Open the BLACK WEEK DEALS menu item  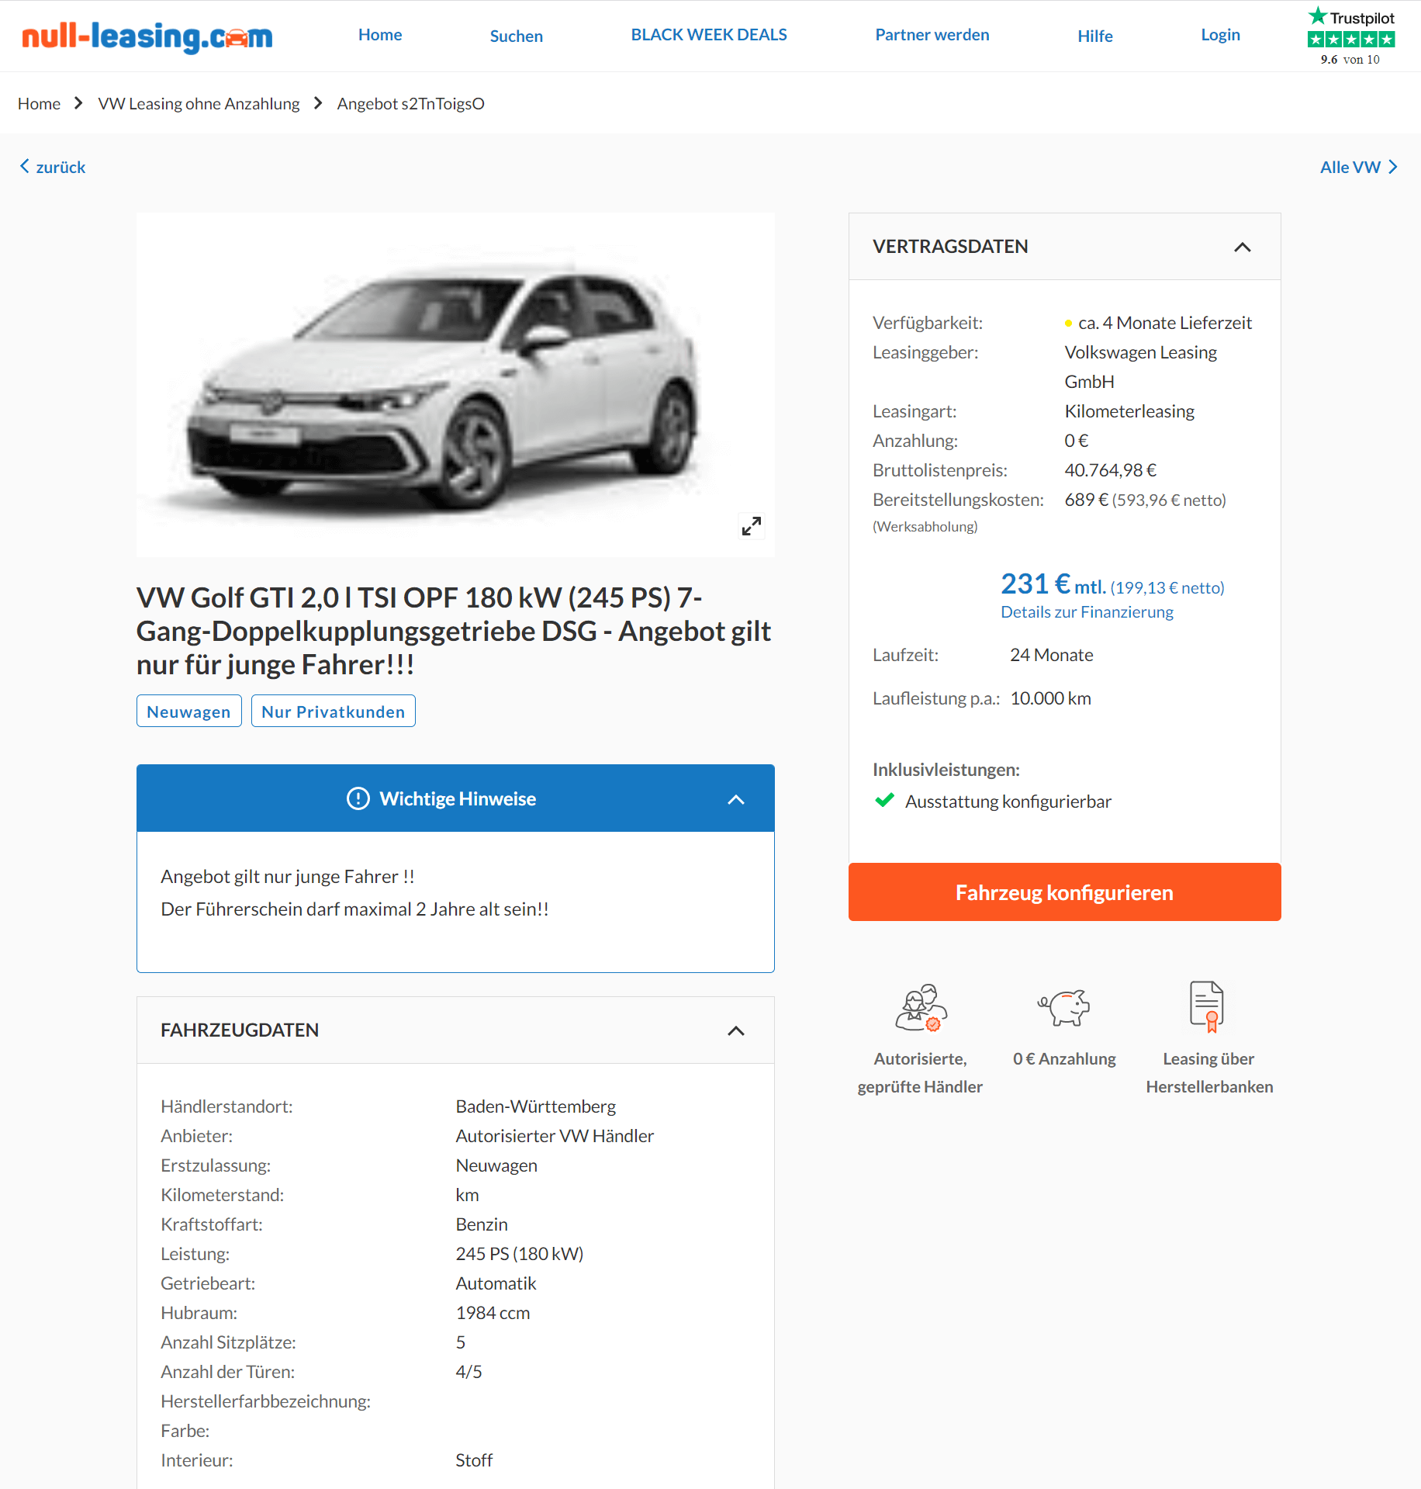pos(708,35)
